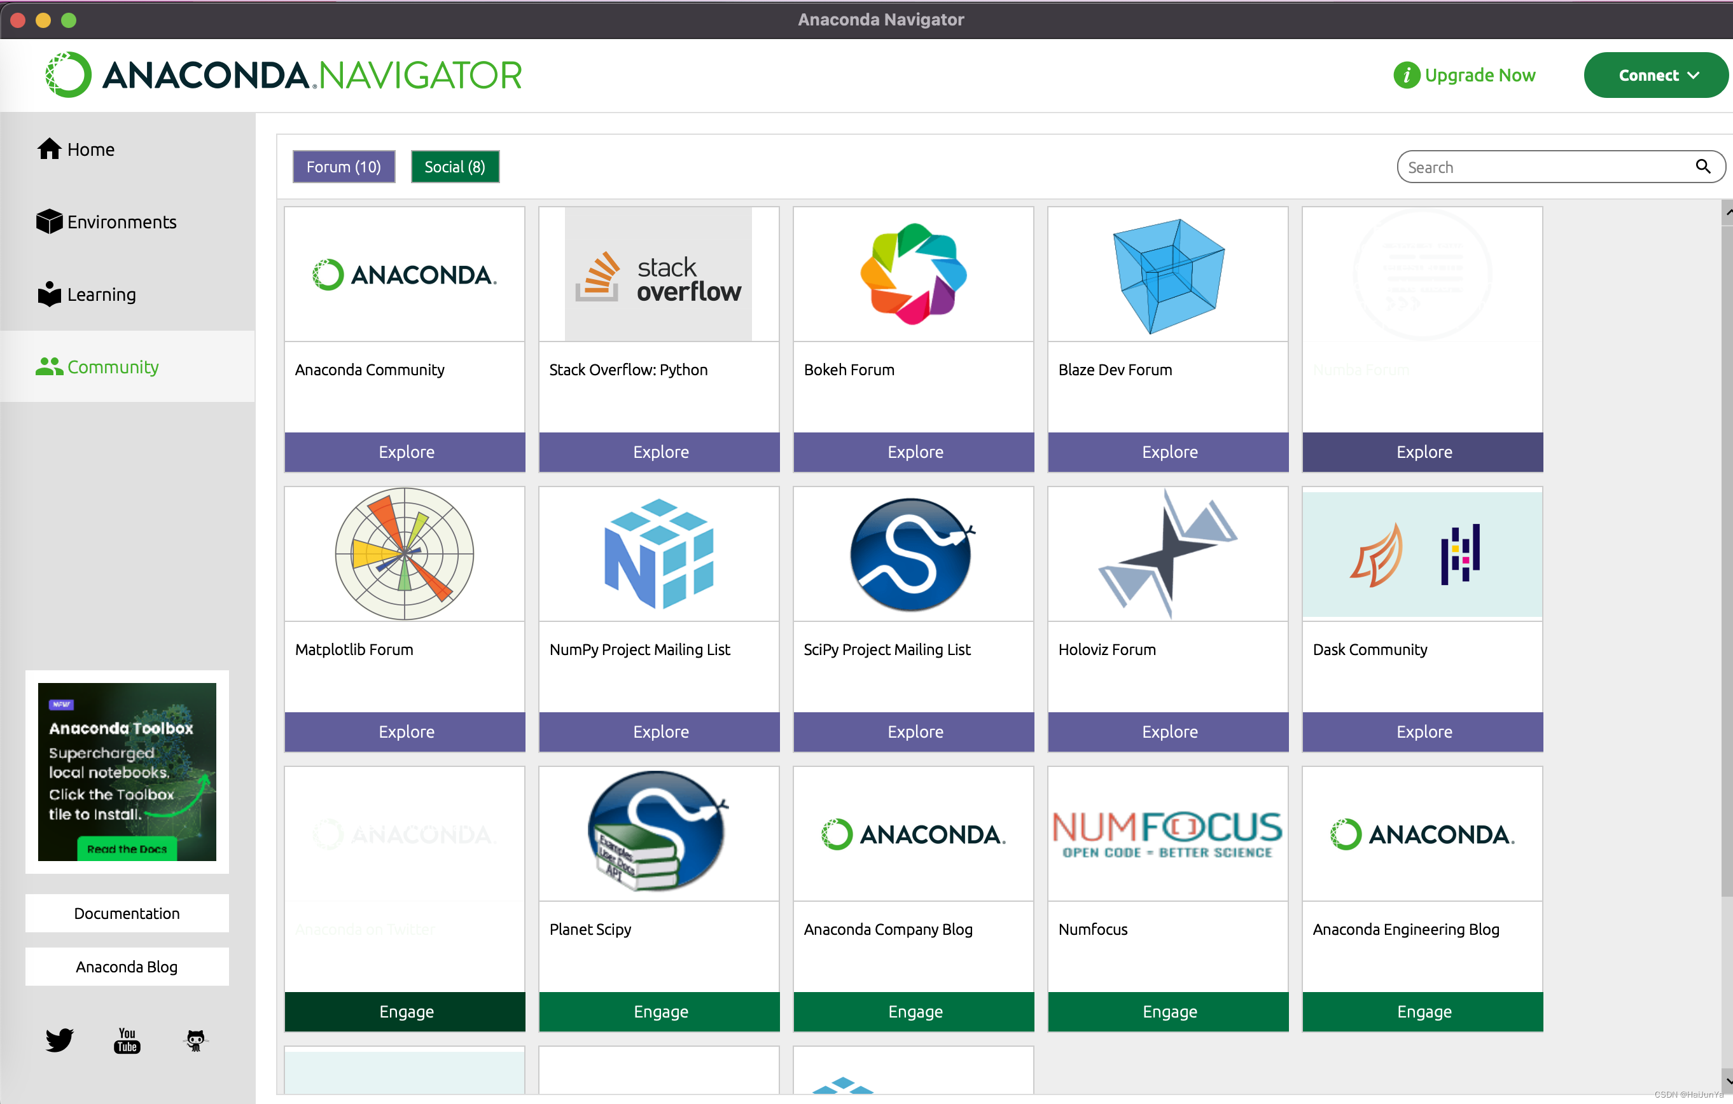1733x1104 pixels.
Task: Open the GitHub octocat icon
Action: pyautogui.click(x=195, y=1040)
